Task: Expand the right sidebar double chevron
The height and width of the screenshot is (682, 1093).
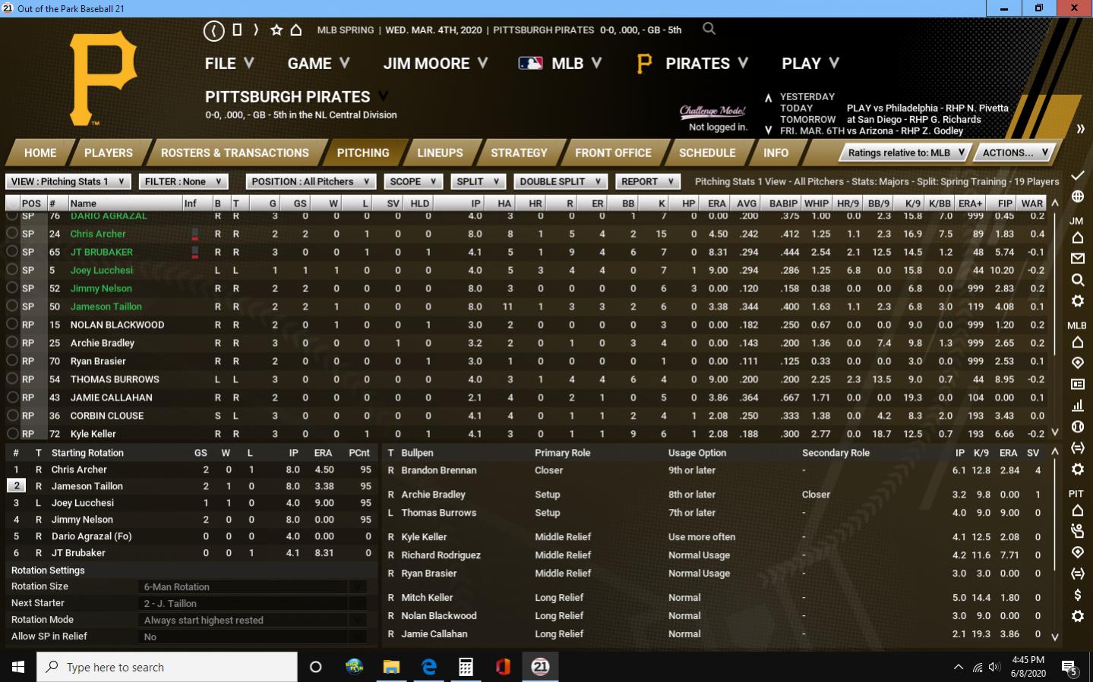Action: pos(1080,129)
